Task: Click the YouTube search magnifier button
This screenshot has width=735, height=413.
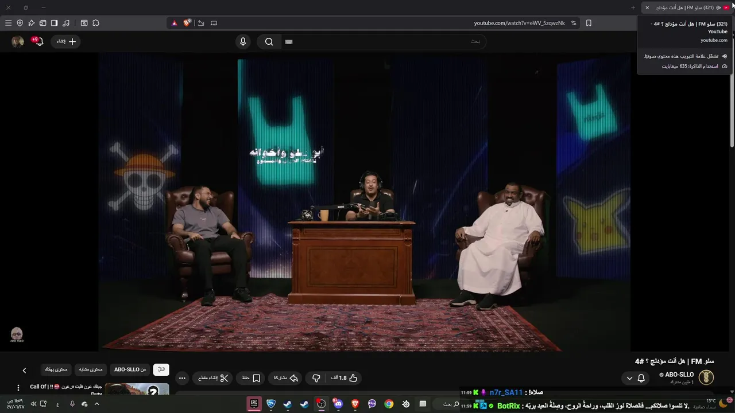Action: click(x=269, y=41)
